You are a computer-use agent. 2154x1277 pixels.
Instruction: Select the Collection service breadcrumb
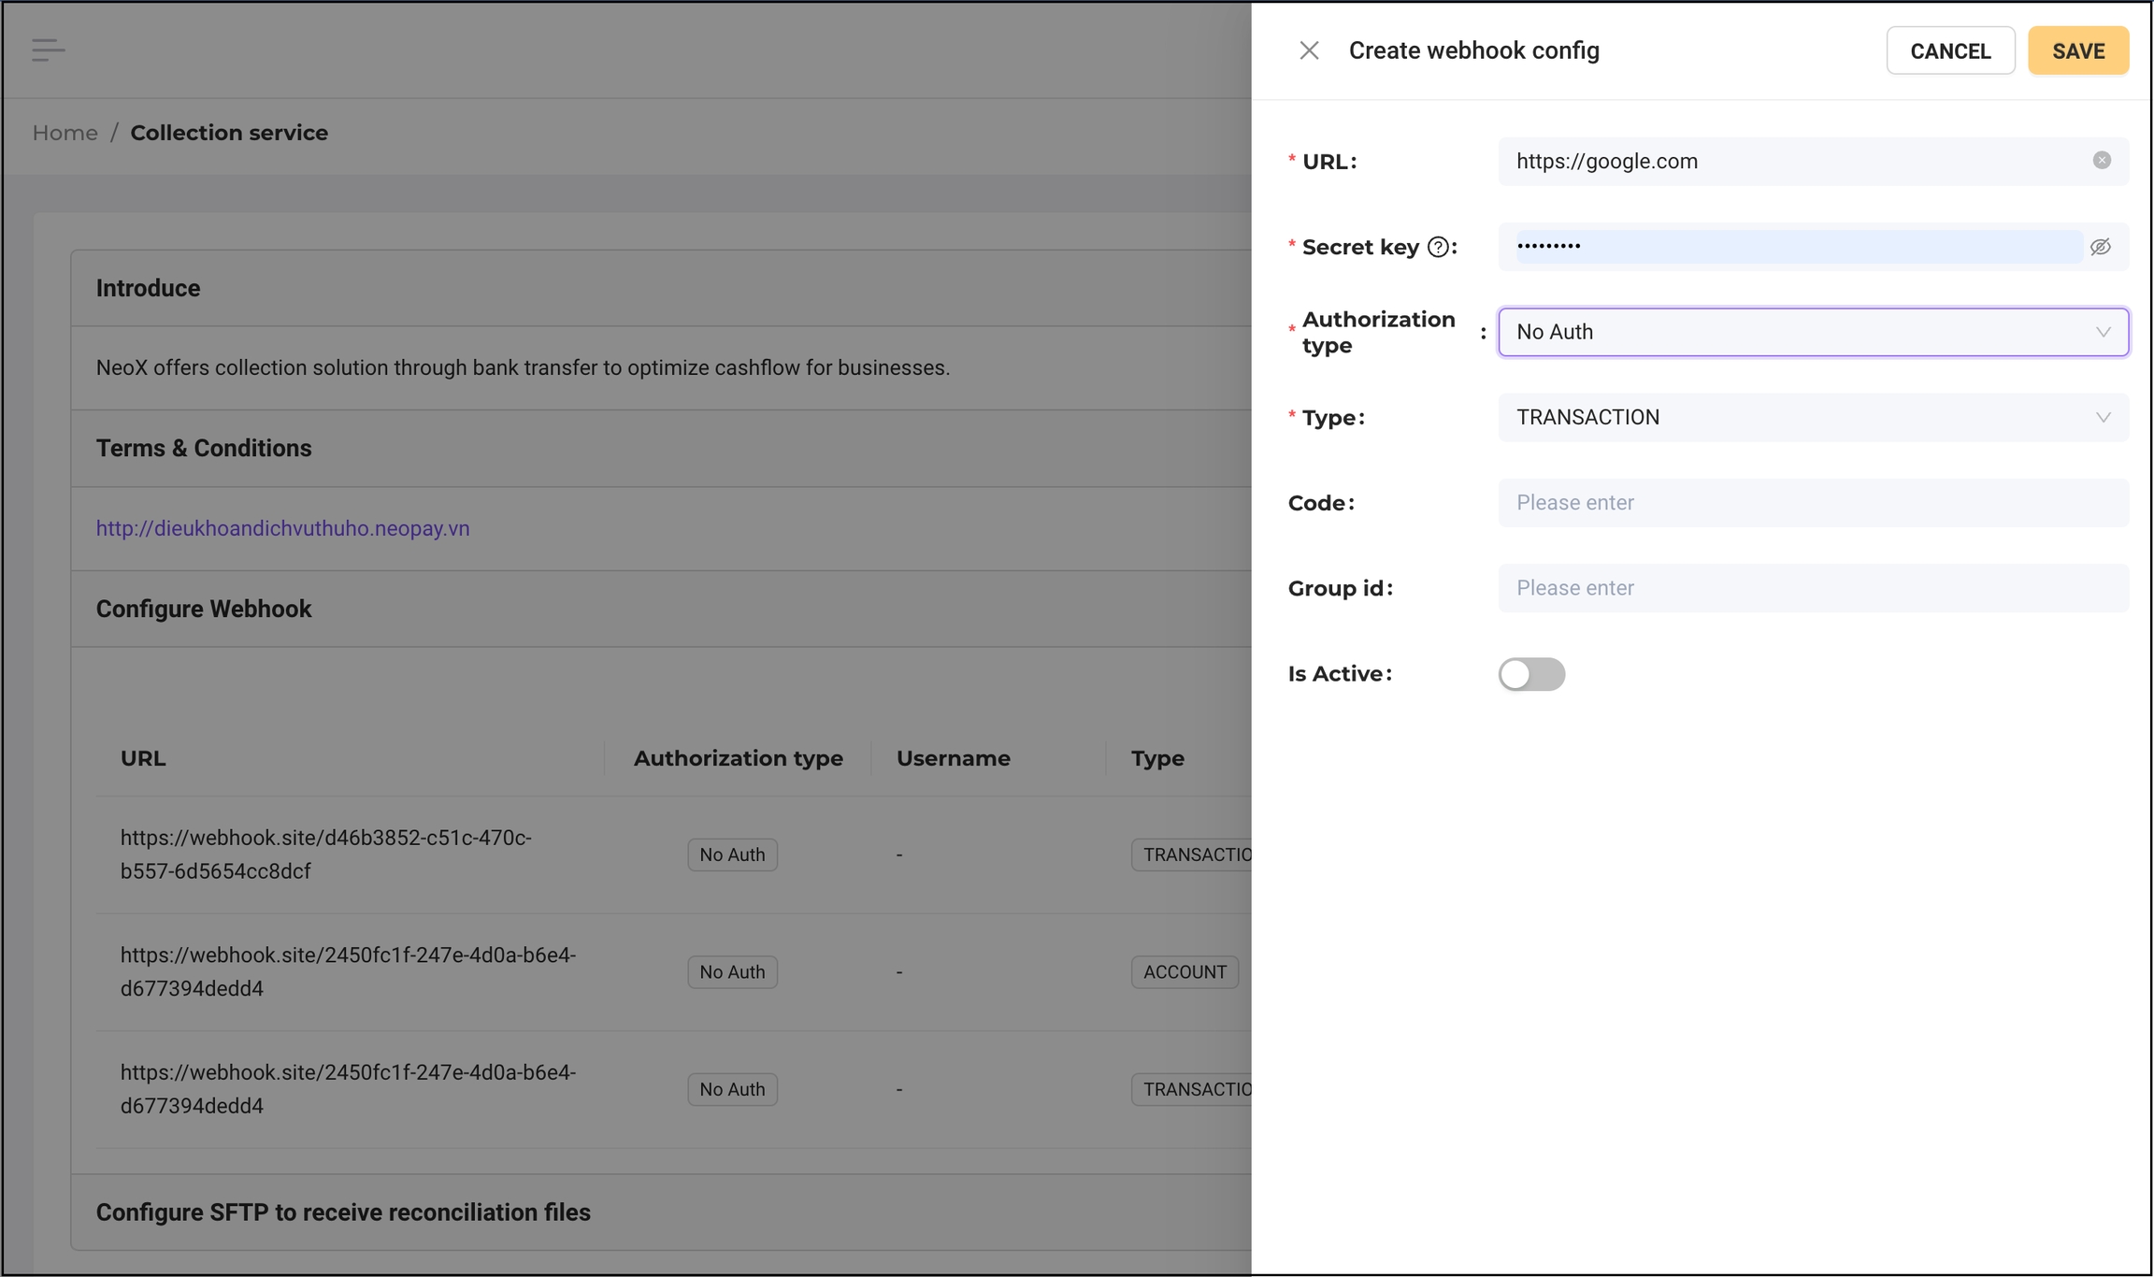(229, 133)
